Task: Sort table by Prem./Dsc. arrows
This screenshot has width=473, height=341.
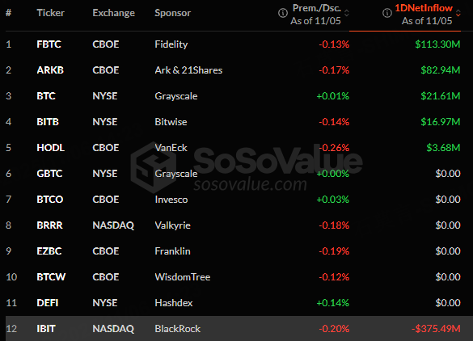Action: coord(347,13)
